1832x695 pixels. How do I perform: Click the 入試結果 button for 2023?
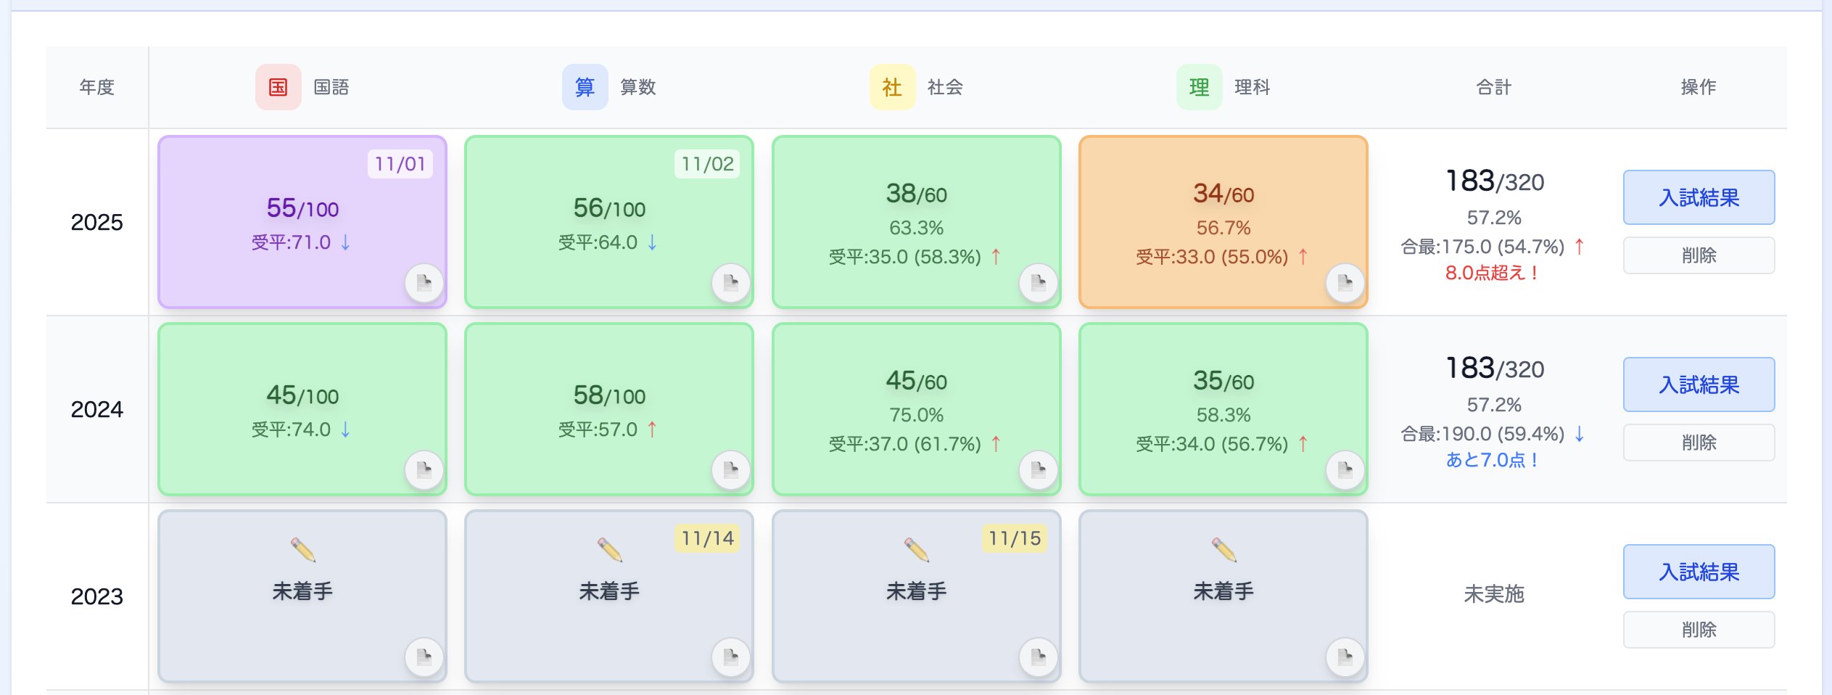pos(1699,571)
